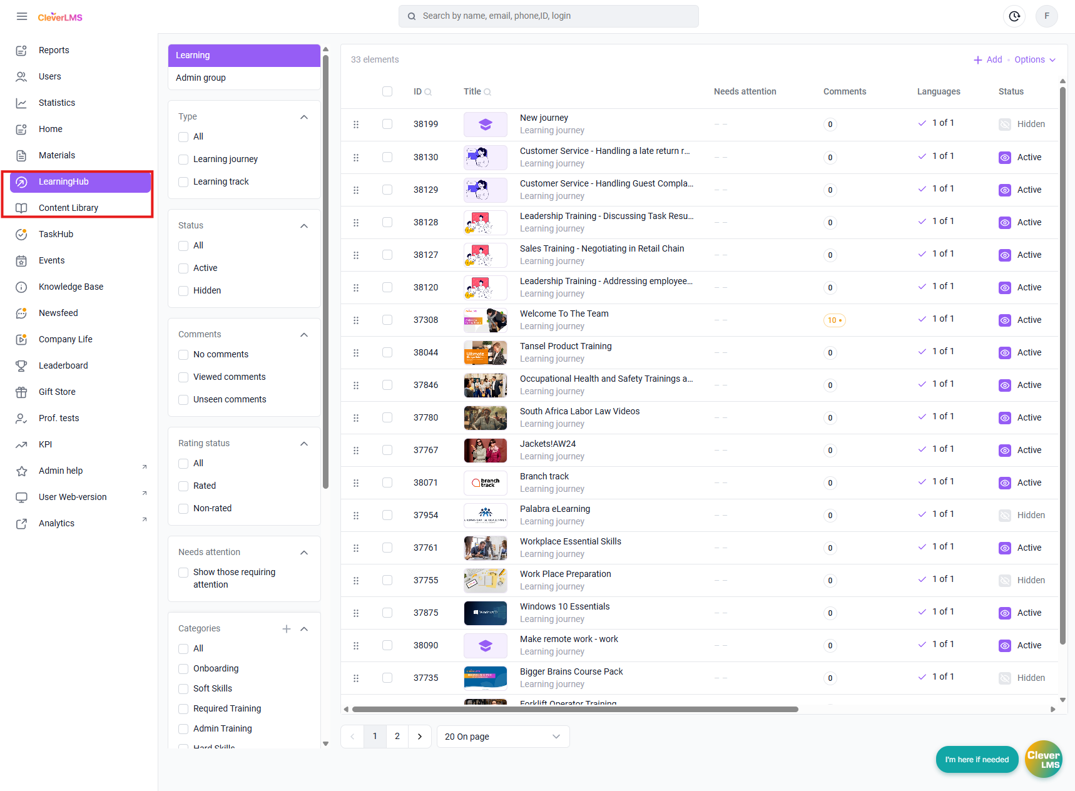Image resolution: width=1075 pixels, height=791 pixels.
Task: Go to page 2 of results
Action: [x=397, y=737]
